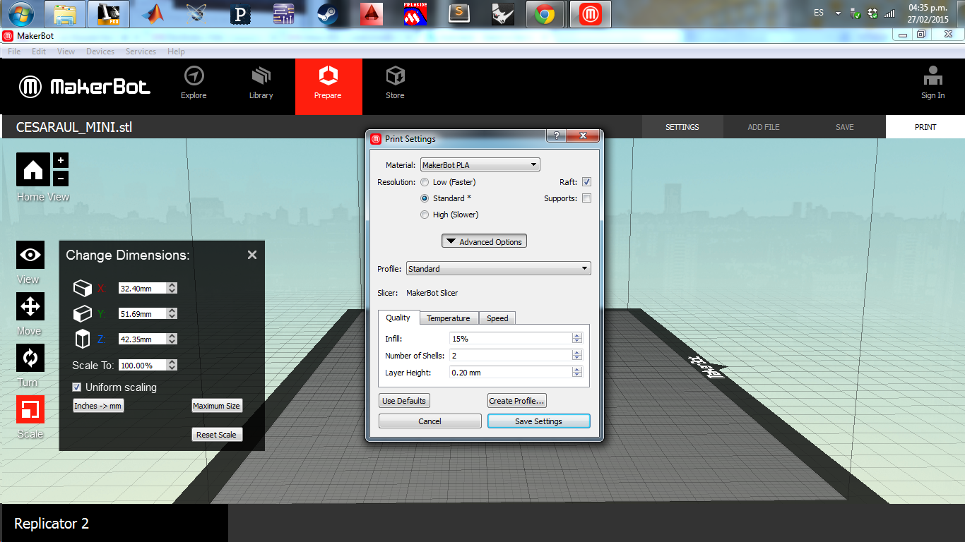The height and width of the screenshot is (542, 965).
Task: Click the Infill input field
Action: click(x=511, y=339)
